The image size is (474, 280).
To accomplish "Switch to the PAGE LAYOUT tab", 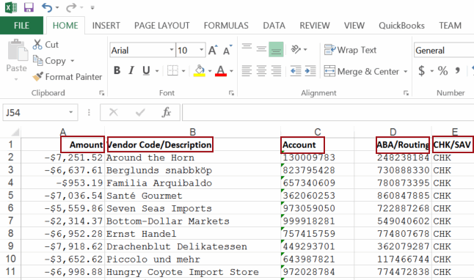I will [x=161, y=26].
